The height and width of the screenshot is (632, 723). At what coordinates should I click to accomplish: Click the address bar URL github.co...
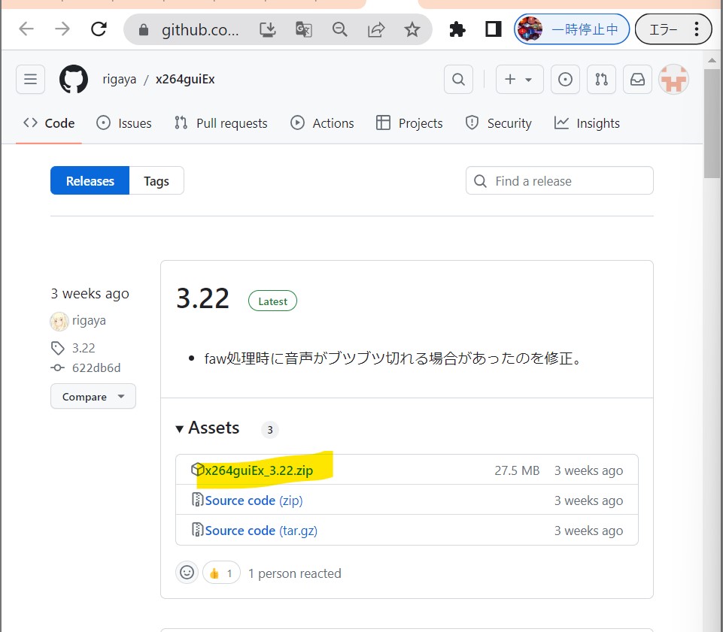click(x=200, y=30)
